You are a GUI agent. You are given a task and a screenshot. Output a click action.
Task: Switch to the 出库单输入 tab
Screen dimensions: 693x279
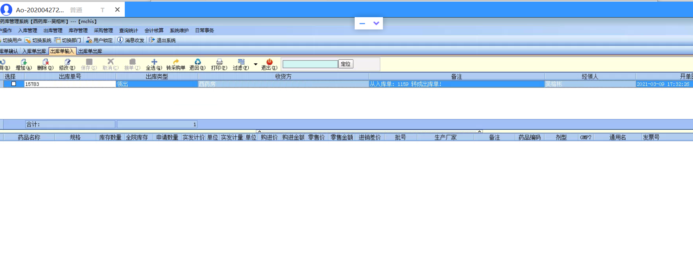pyautogui.click(x=62, y=51)
